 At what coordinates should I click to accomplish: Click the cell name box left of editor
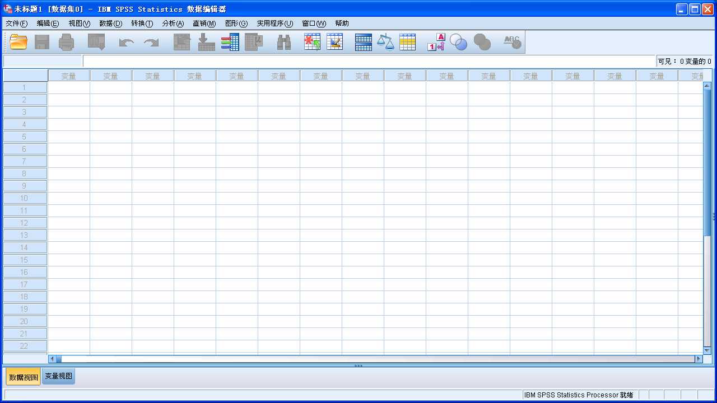[43, 61]
